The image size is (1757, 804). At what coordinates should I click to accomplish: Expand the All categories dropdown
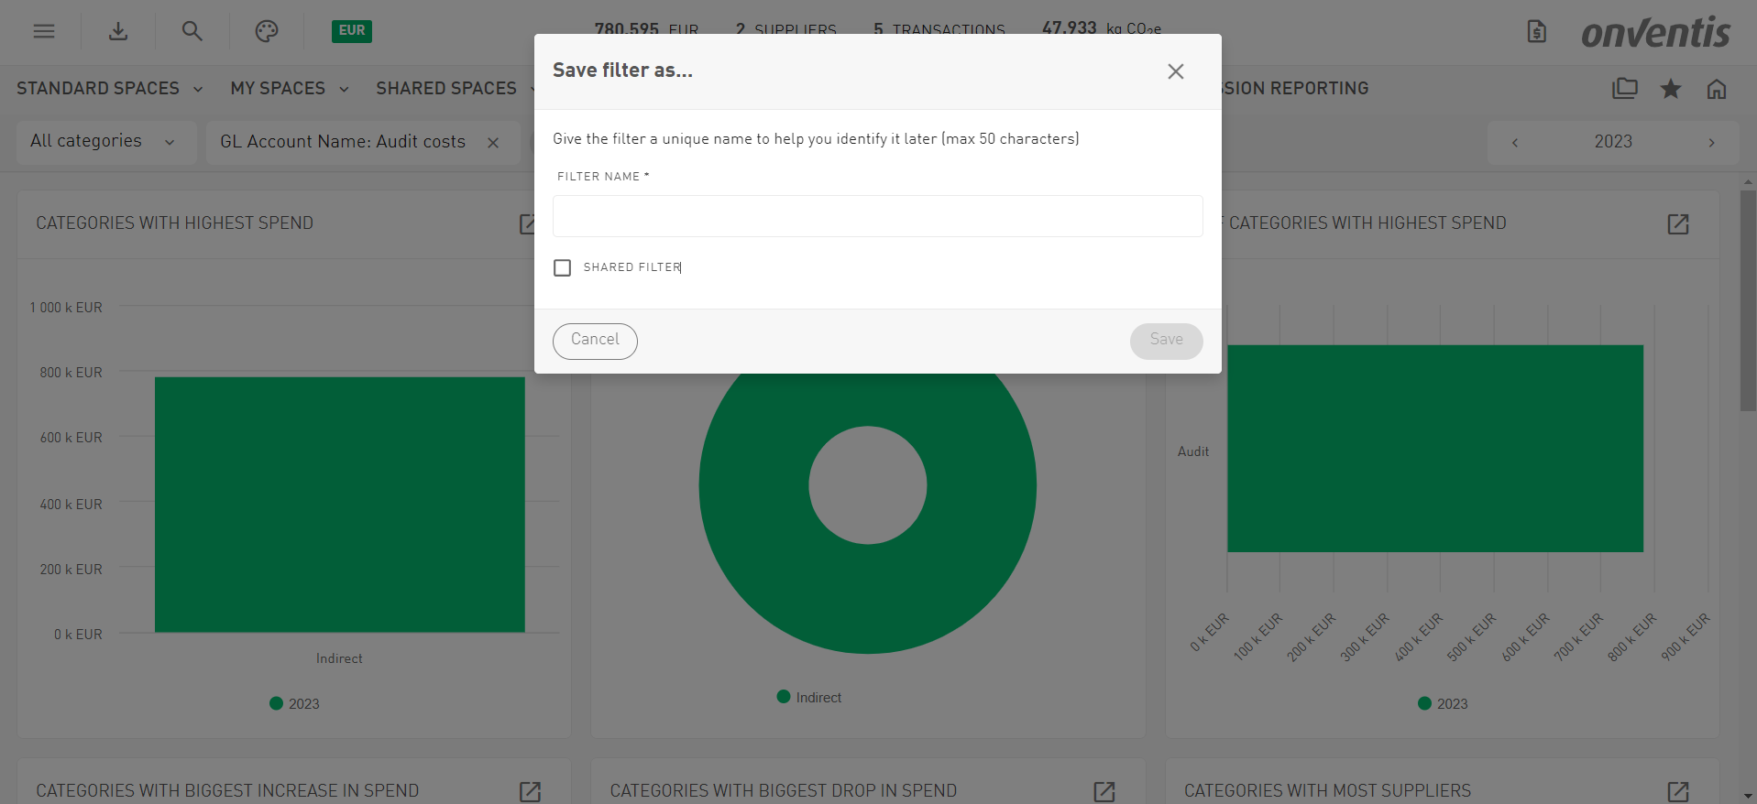coord(105,142)
